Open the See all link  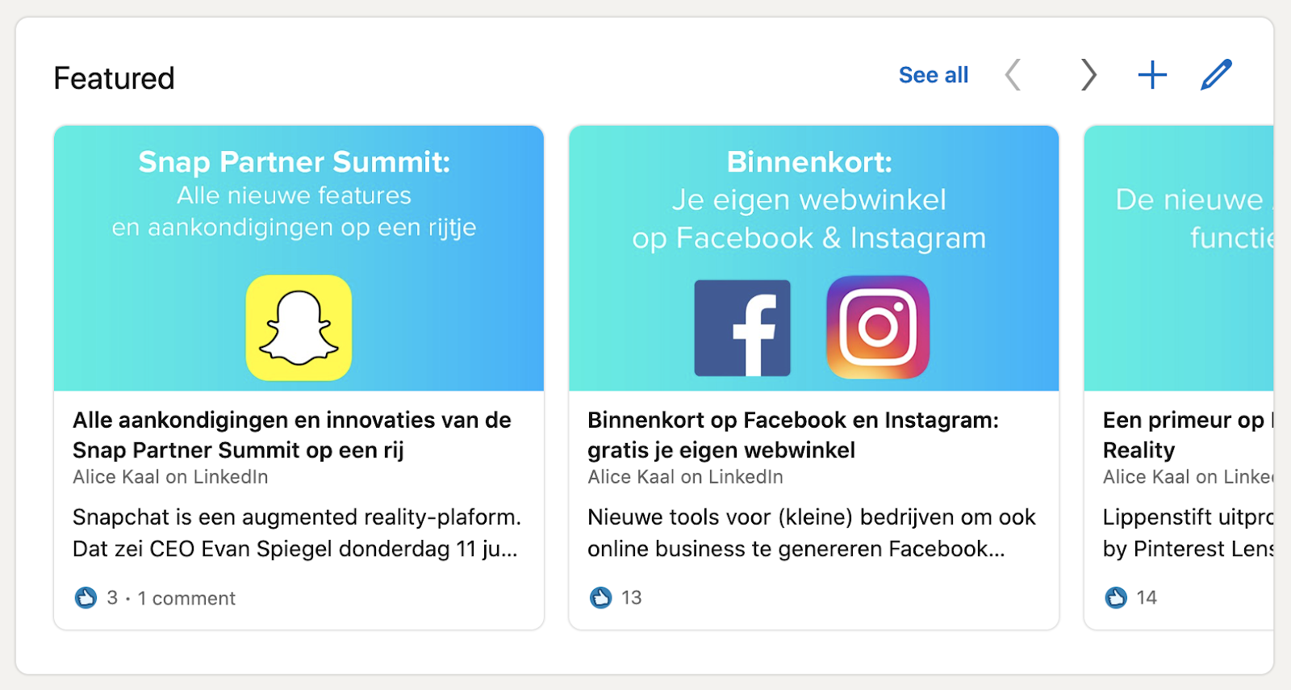pyautogui.click(x=934, y=75)
